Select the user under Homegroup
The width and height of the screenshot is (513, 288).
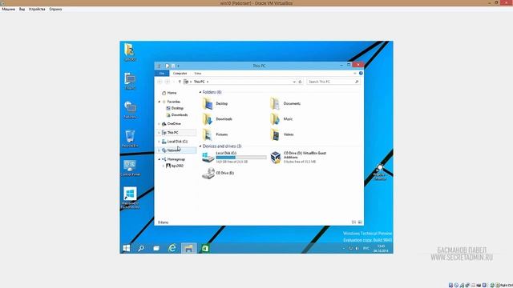coord(175,166)
